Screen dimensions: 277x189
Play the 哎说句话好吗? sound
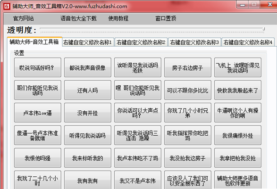[x=38, y=67]
